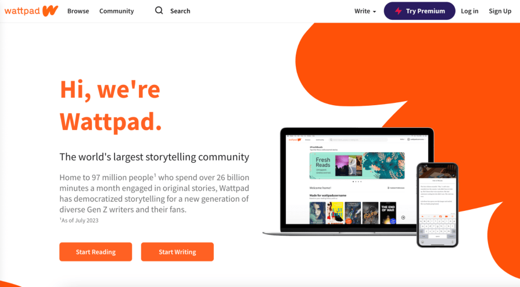This screenshot has height=287, width=520.
Task: Click the Try Premium button
Action: coord(419,11)
